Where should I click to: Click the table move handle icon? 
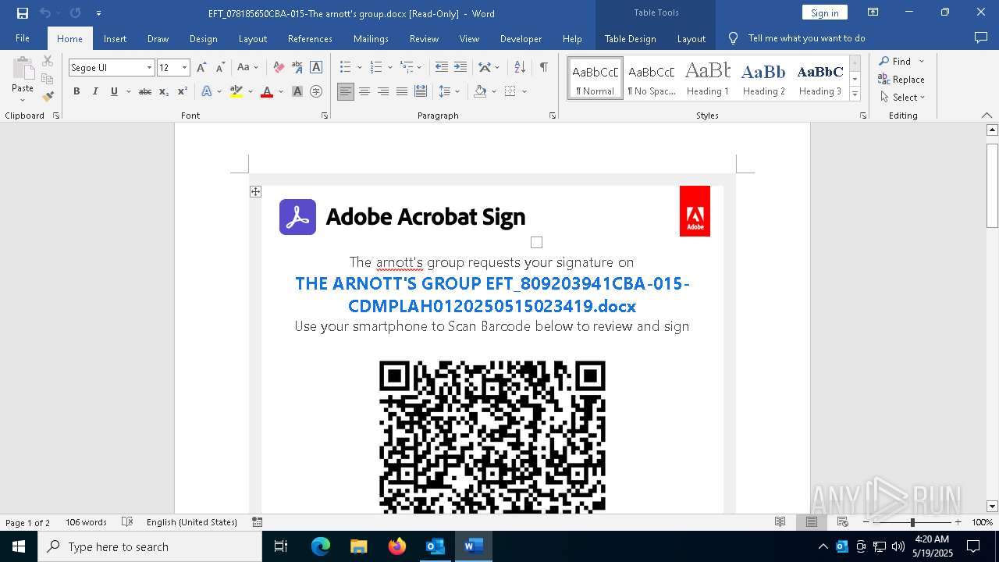tap(255, 191)
